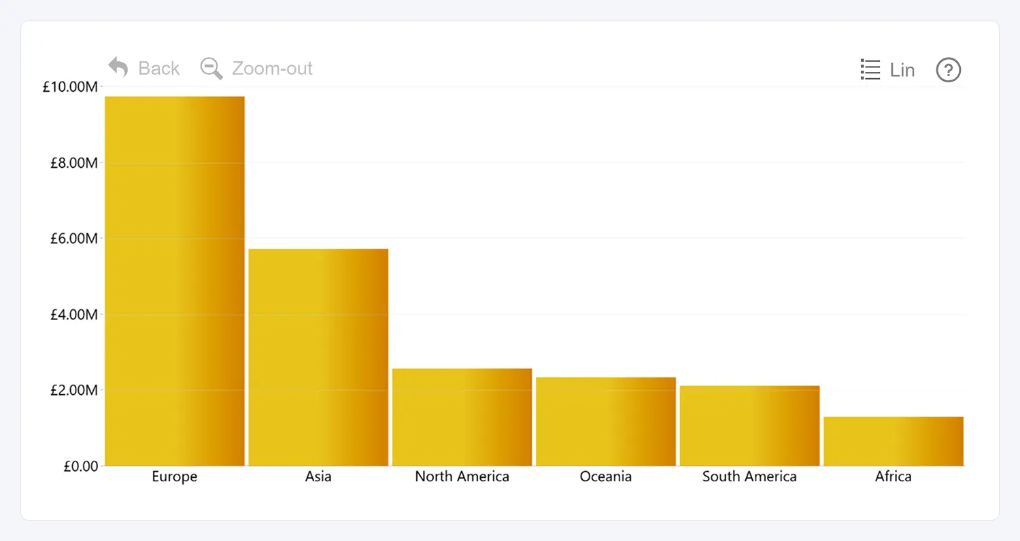1020x541 pixels.
Task: Click the Africa axis label
Action: (x=894, y=476)
